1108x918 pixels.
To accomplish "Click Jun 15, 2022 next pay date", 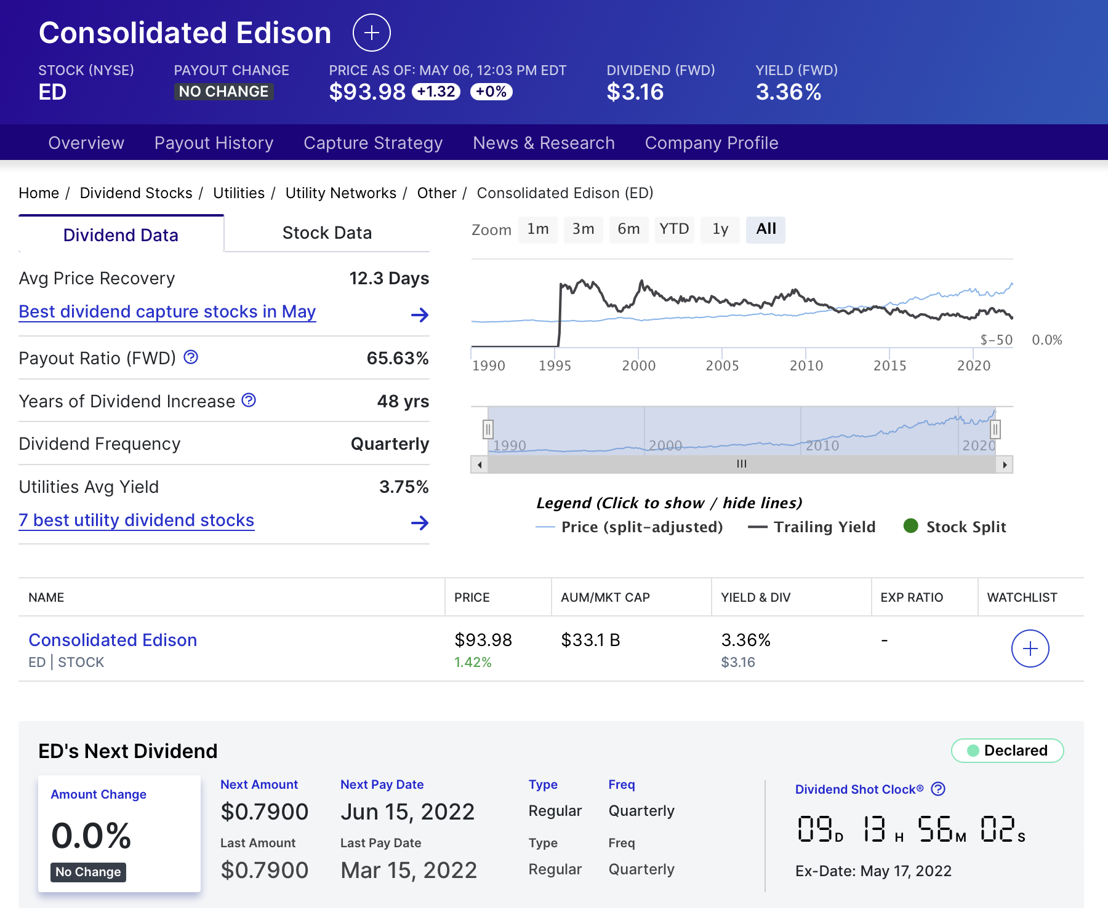I will click(x=407, y=812).
